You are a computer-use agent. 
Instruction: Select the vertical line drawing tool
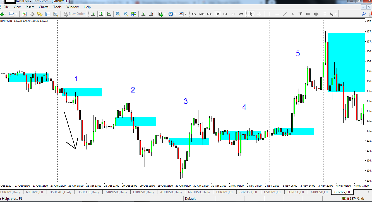pyautogui.click(x=269, y=14)
